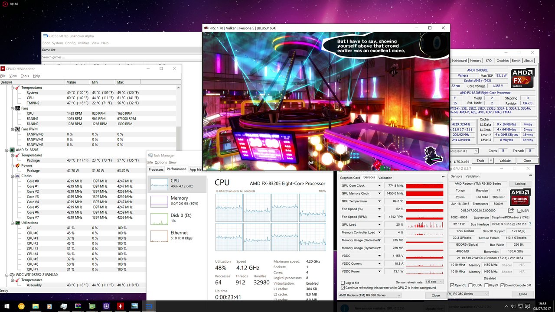Collapse the Fans PWM node in HWMonitor

tap(12, 129)
